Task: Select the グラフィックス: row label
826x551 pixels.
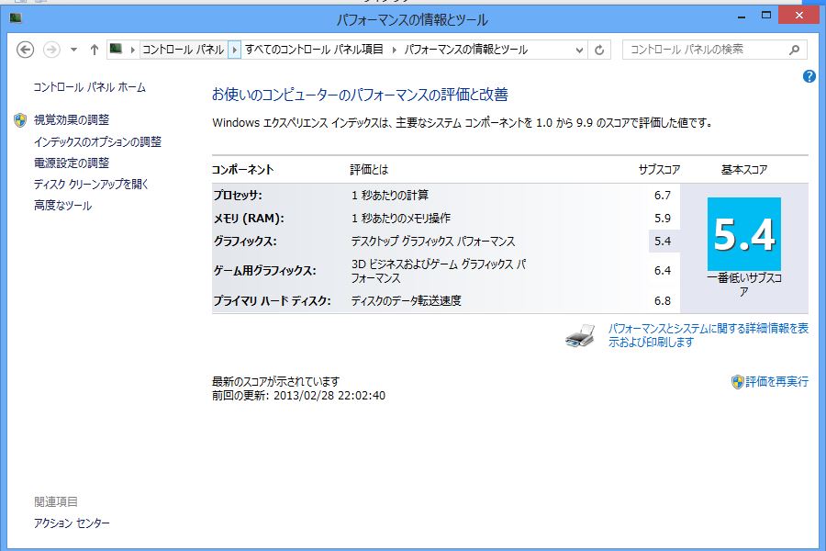Action: tap(245, 242)
